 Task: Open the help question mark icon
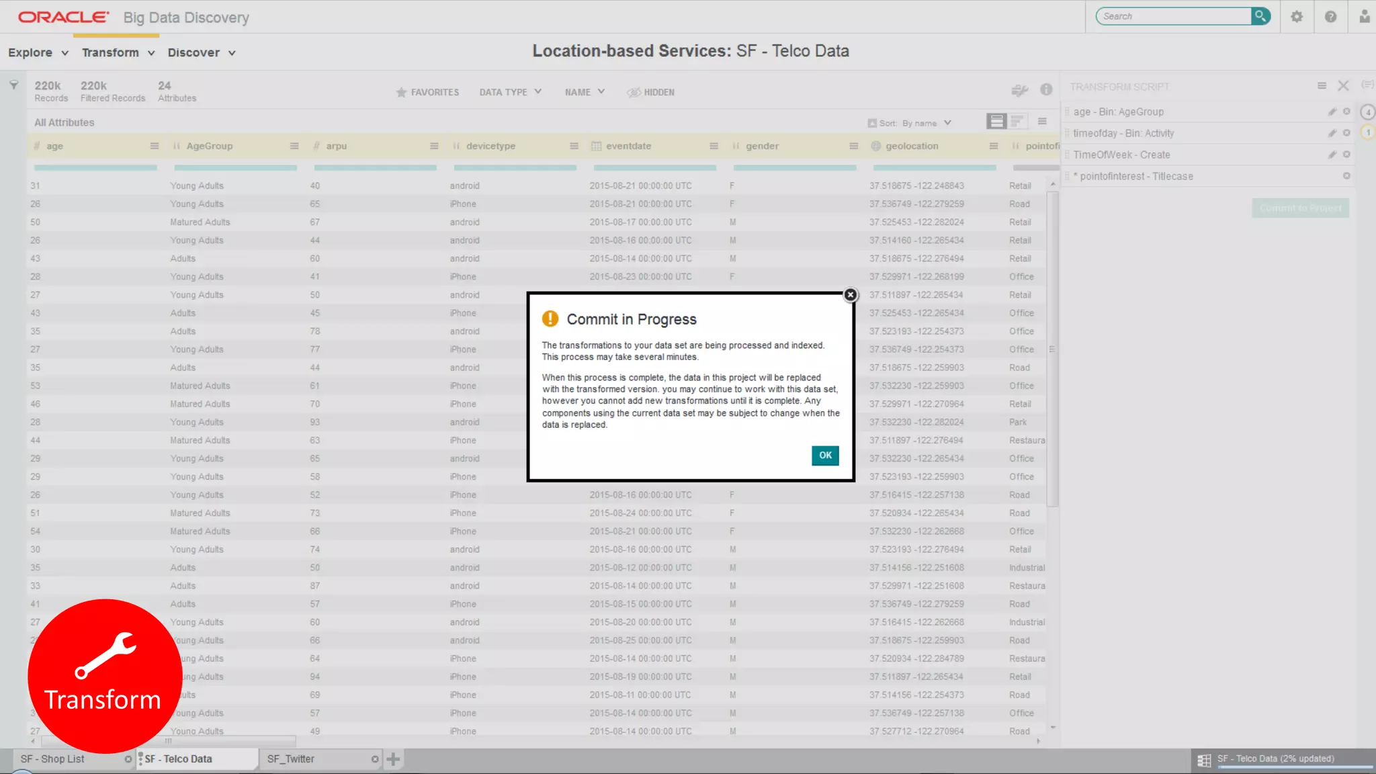pyautogui.click(x=1330, y=17)
